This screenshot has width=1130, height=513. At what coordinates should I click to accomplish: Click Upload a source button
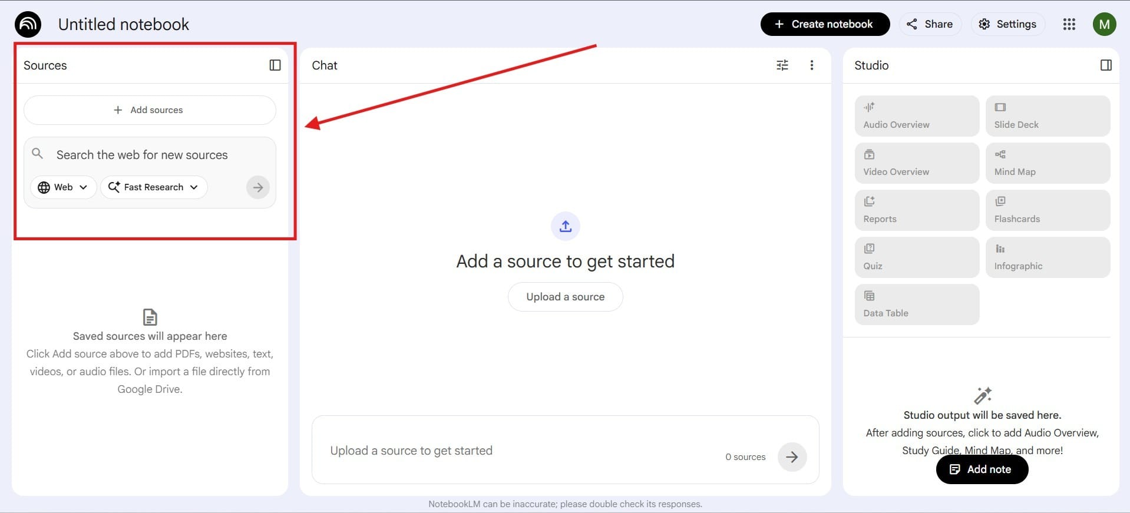[566, 297]
